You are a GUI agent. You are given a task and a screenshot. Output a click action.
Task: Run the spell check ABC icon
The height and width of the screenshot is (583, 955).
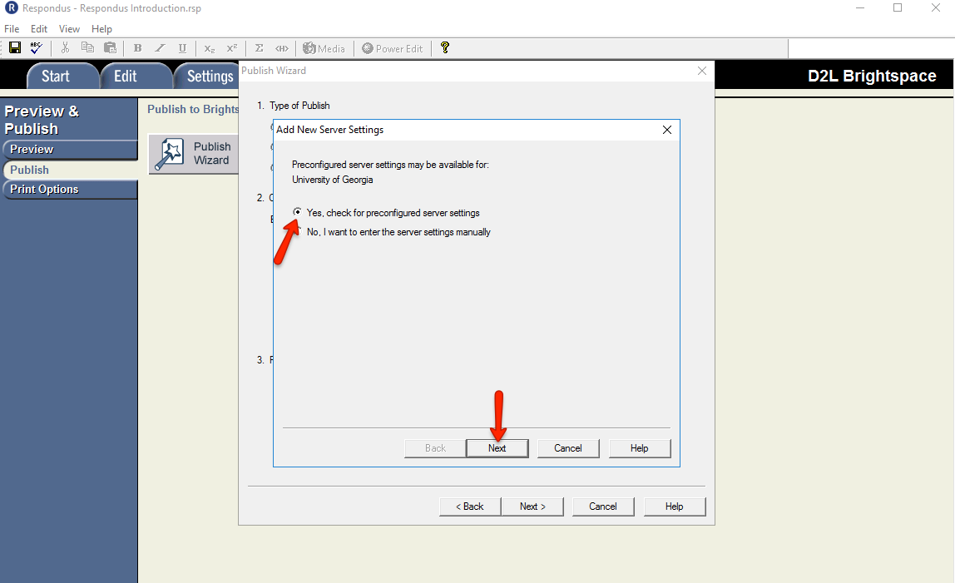click(36, 47)
